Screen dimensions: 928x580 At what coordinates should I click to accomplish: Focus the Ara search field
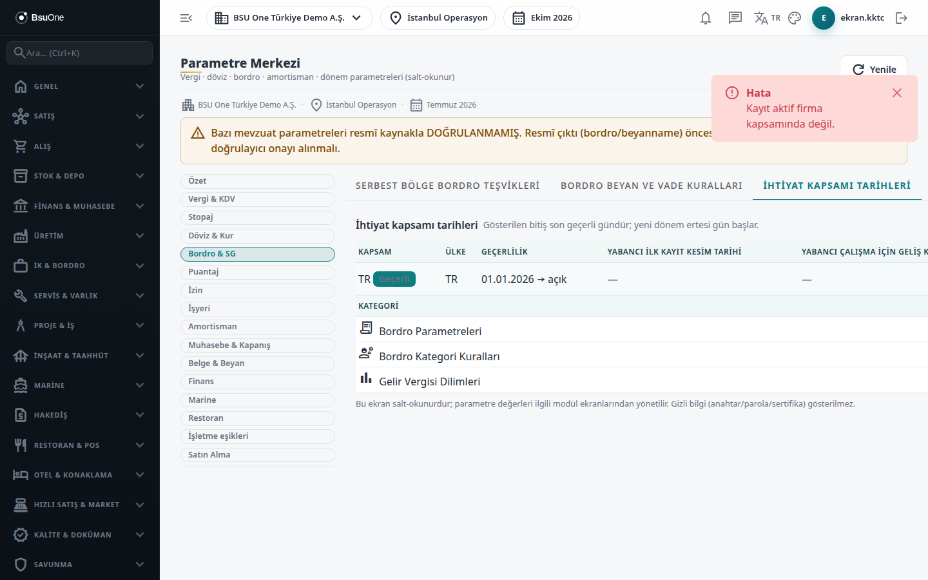click(x=80, y=53)
